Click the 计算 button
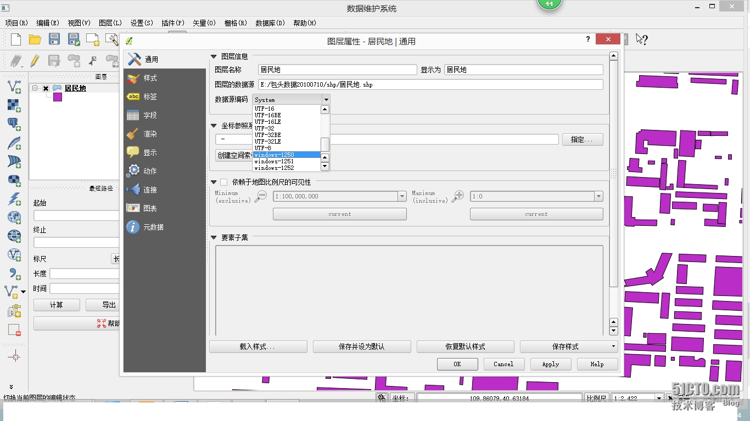Image resolution: width=750 pixels, height=421 pixels. point(57,305)
